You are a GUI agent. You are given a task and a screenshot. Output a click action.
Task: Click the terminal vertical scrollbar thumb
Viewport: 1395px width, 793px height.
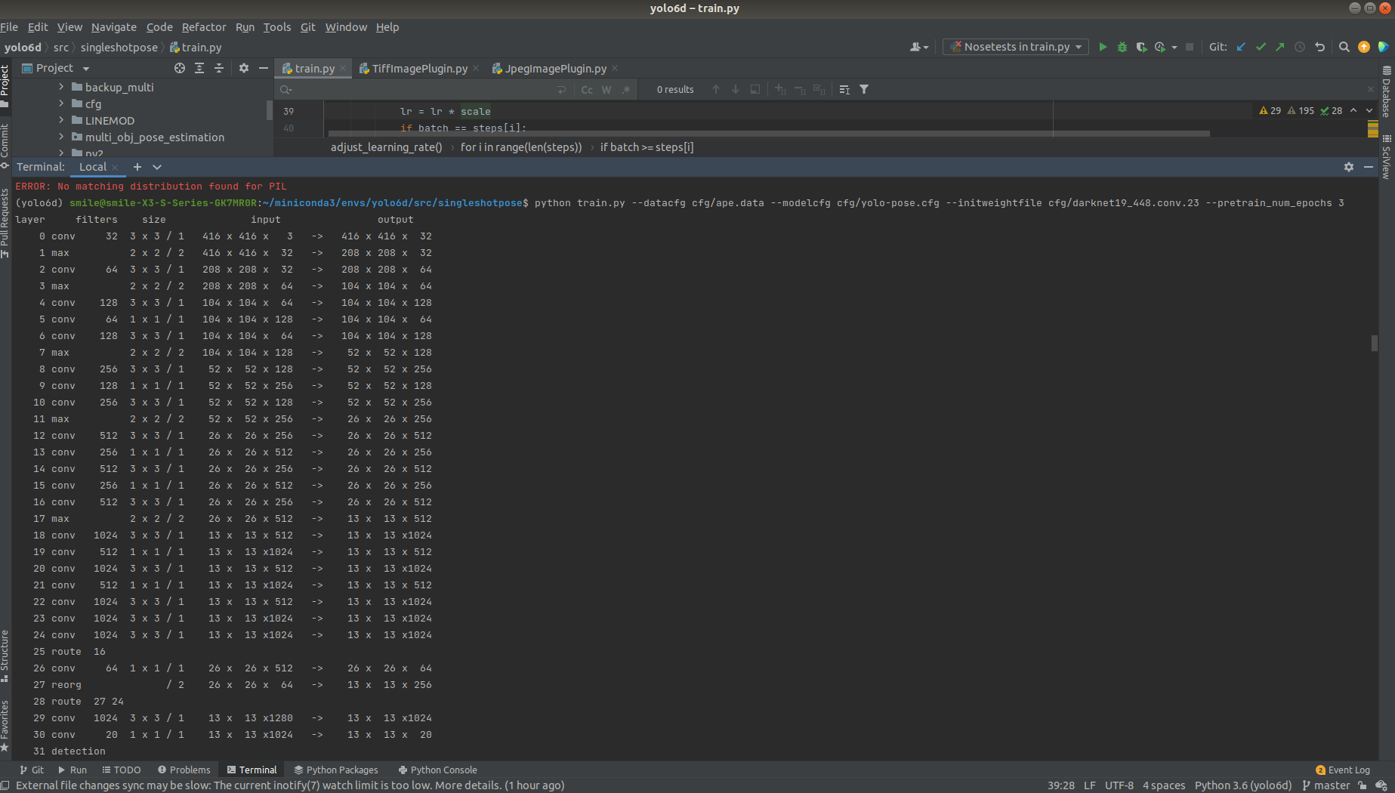click(1374, 343)
